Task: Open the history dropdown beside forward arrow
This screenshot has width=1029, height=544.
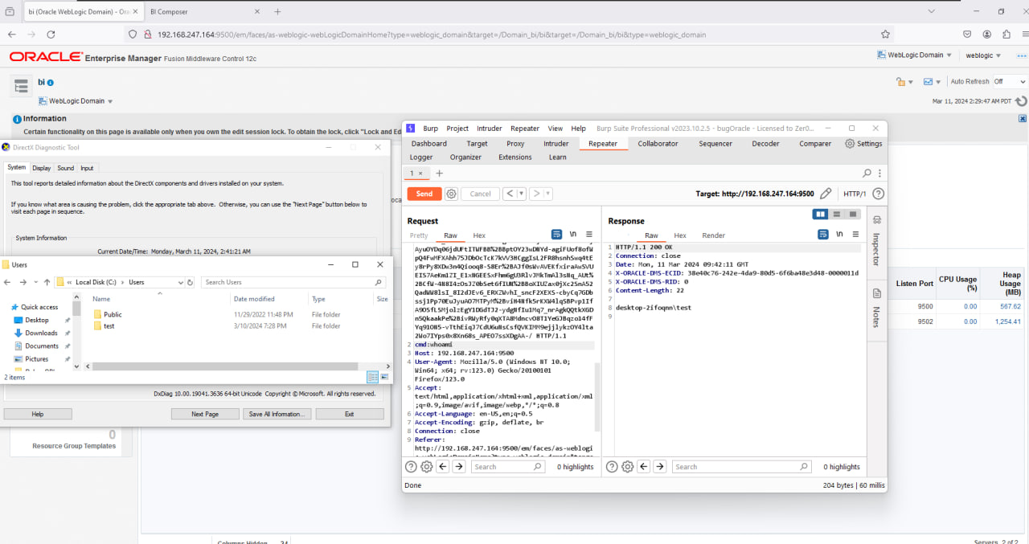Action: pyautogui.click(x=548, y=194)
